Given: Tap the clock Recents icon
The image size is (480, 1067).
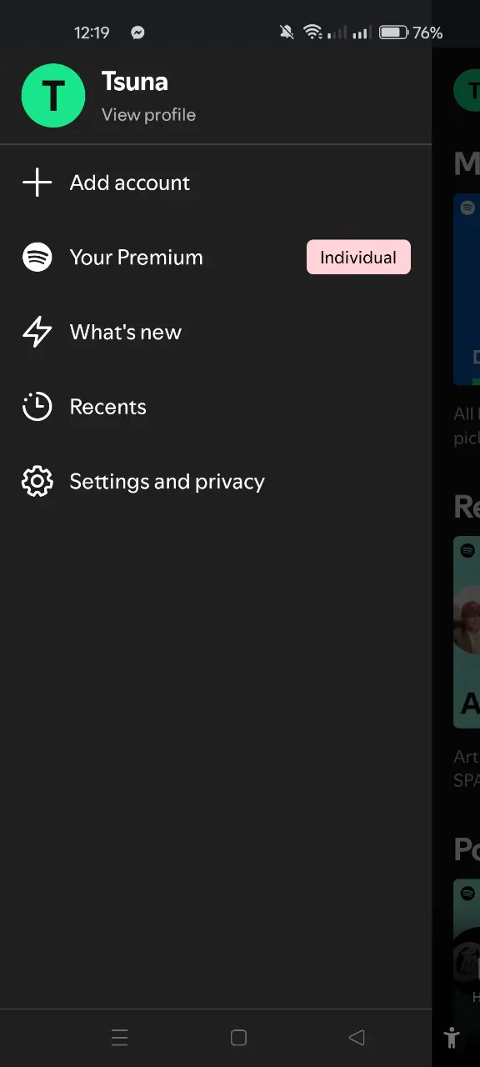Looking at the screenshot, I should pyautogui.click(x=37, y=407).
